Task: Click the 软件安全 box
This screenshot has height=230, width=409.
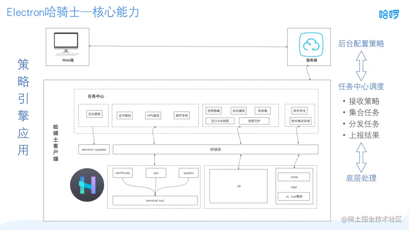Action: (x=300, y=111)
